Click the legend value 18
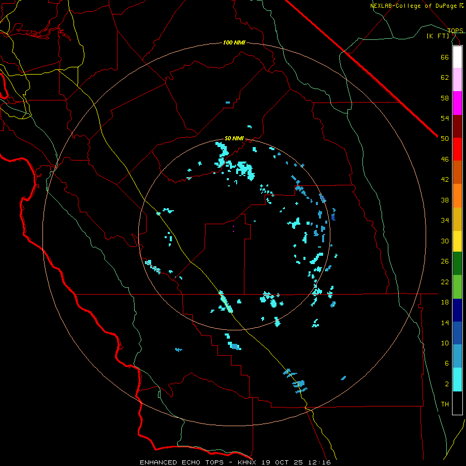The width and height of the screenshot is (466, 466). (445, 302)
